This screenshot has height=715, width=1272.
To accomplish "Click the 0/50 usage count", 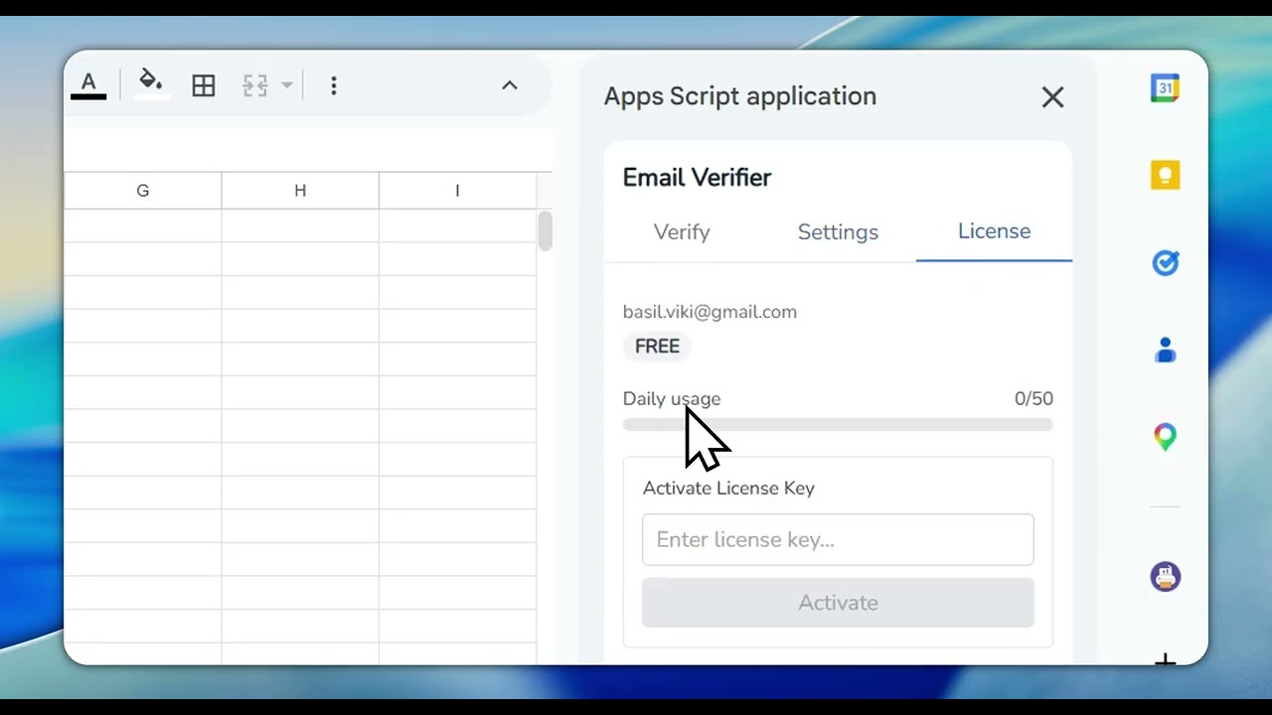I will [x=1033, y=398].
